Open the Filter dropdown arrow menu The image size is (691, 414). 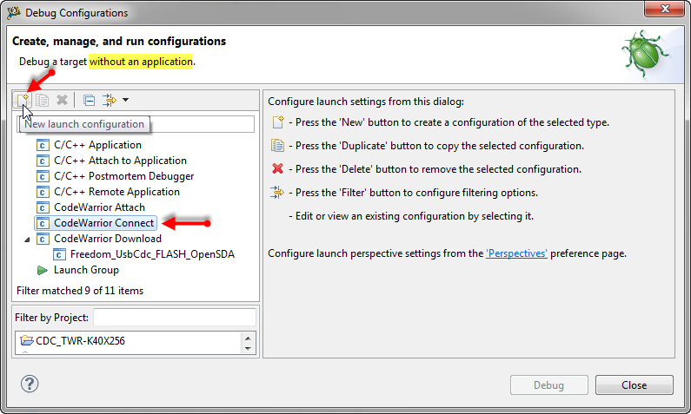[x=126, y=101]
